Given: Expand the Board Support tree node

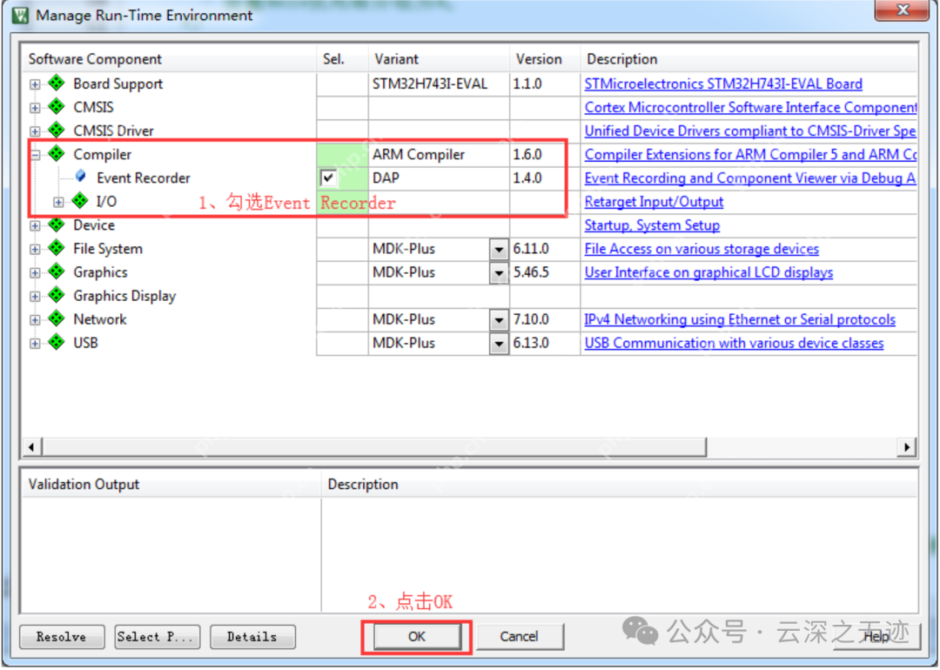Looking at the screenshot, I should 35,84.
